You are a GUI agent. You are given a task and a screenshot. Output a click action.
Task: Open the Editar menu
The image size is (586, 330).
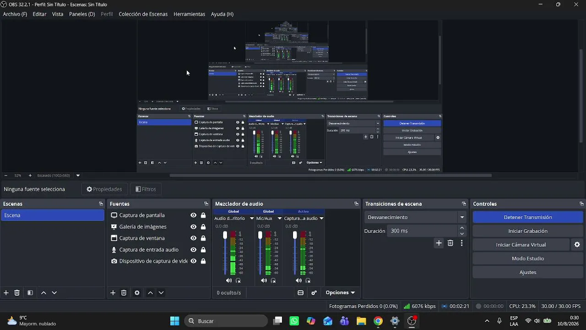click(x=39, y=14)
